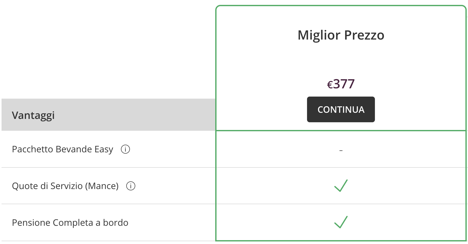Click the word (Mance) in parentheses
Viewport: 468px width, 244px height.
[x=102, y=186]
